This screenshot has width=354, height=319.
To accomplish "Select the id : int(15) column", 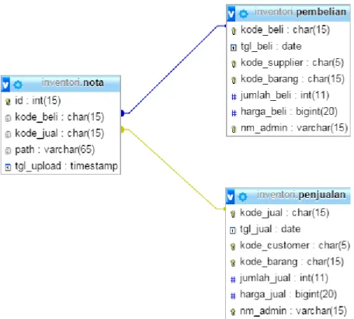I will 38,100.
